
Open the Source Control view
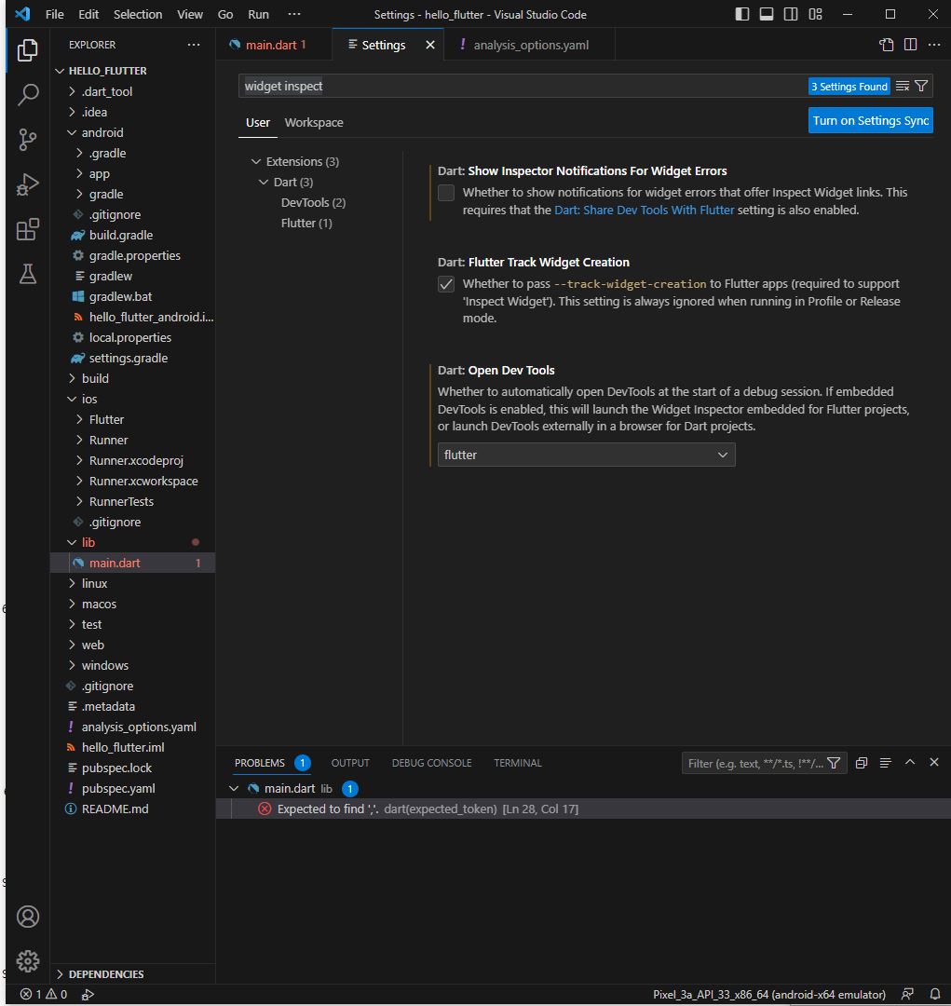28,139
